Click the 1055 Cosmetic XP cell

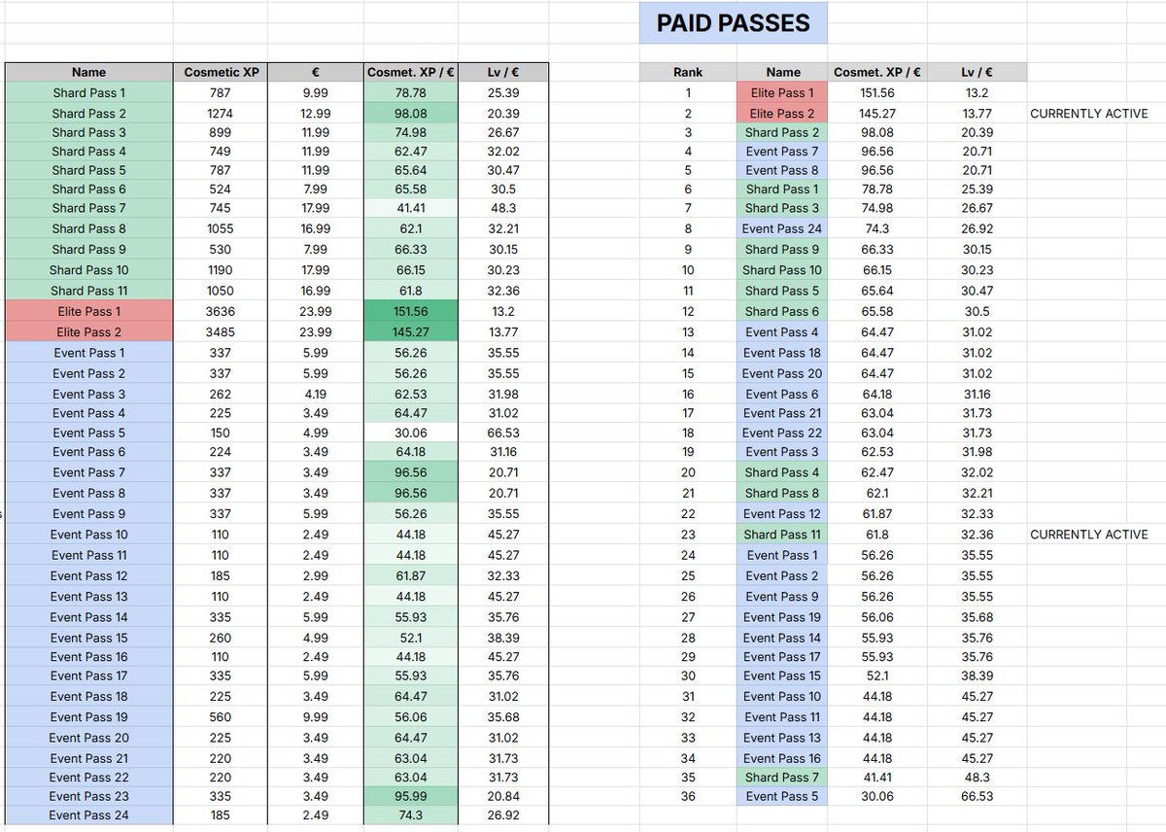click(x=221, y=228)
